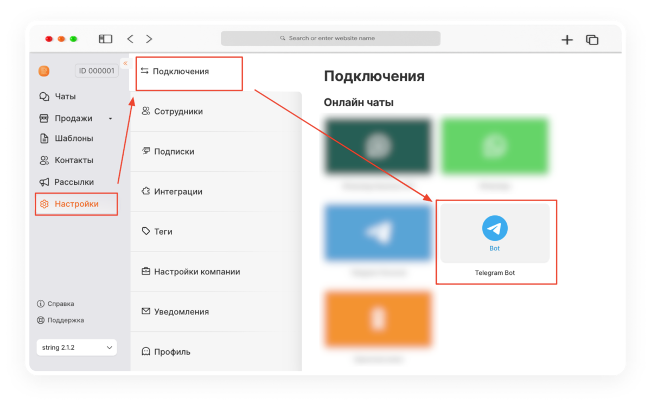Open the Шаблоны section
651x405 pixels.
73,138
